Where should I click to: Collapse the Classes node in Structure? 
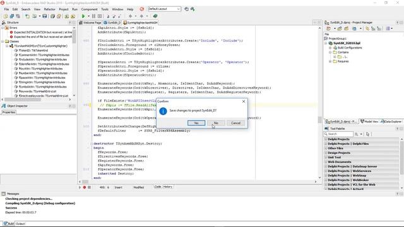click(x=3, y=42)
